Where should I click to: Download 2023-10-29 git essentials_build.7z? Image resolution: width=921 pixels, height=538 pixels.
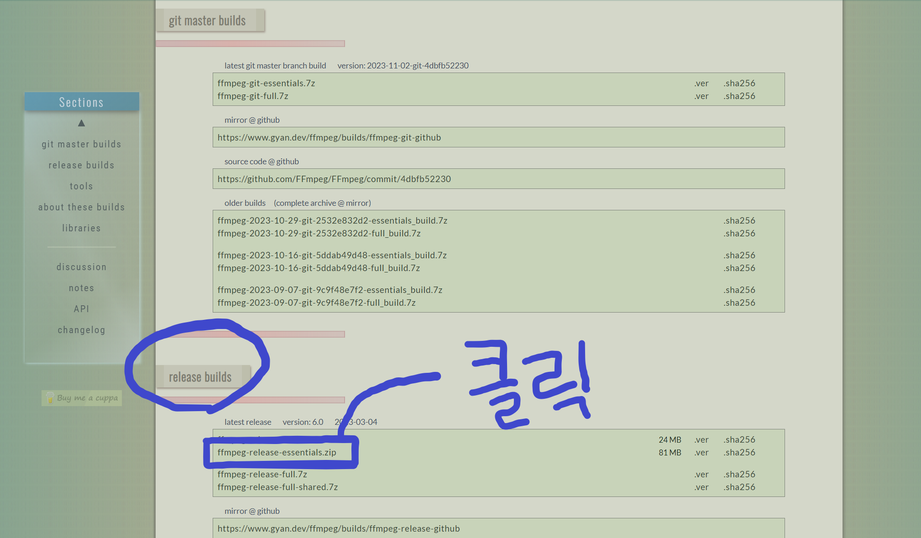click(332, 220)
